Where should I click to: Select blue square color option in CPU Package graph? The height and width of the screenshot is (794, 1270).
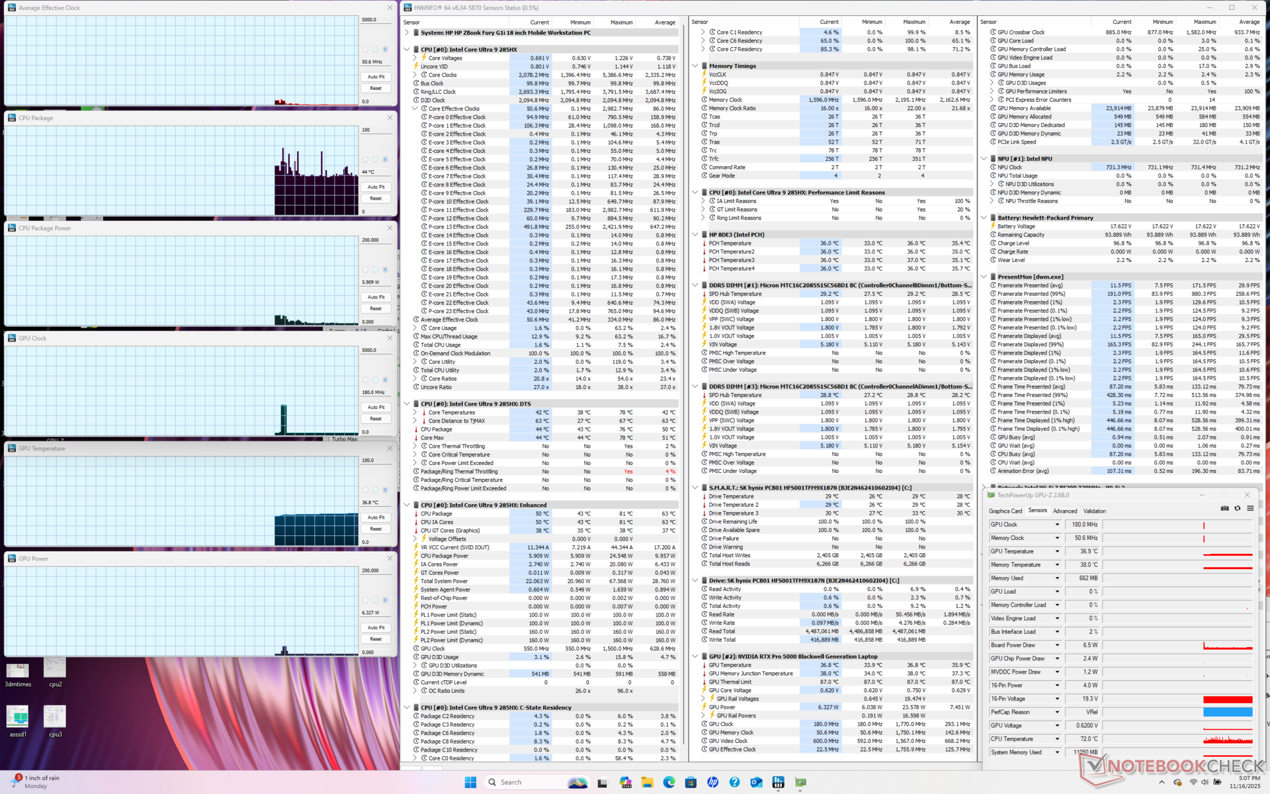(x=385, y=159)
